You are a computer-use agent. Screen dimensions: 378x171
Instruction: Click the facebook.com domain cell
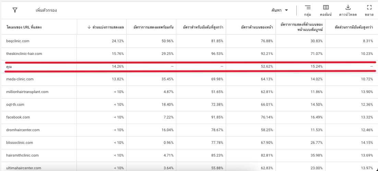(x=18, y=117)
